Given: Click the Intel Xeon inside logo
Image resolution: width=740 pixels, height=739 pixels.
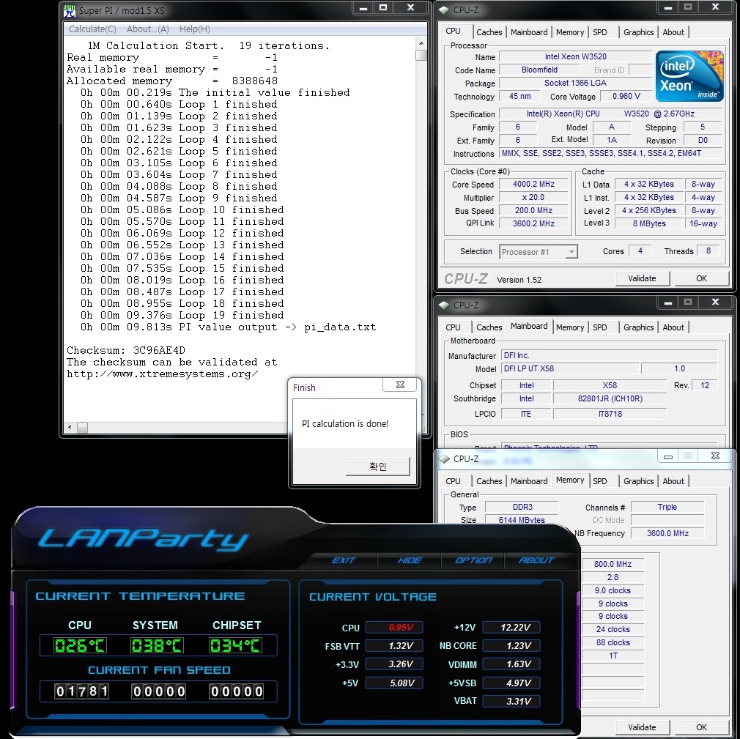Looking at the screenshot, I should click(689, 76).
